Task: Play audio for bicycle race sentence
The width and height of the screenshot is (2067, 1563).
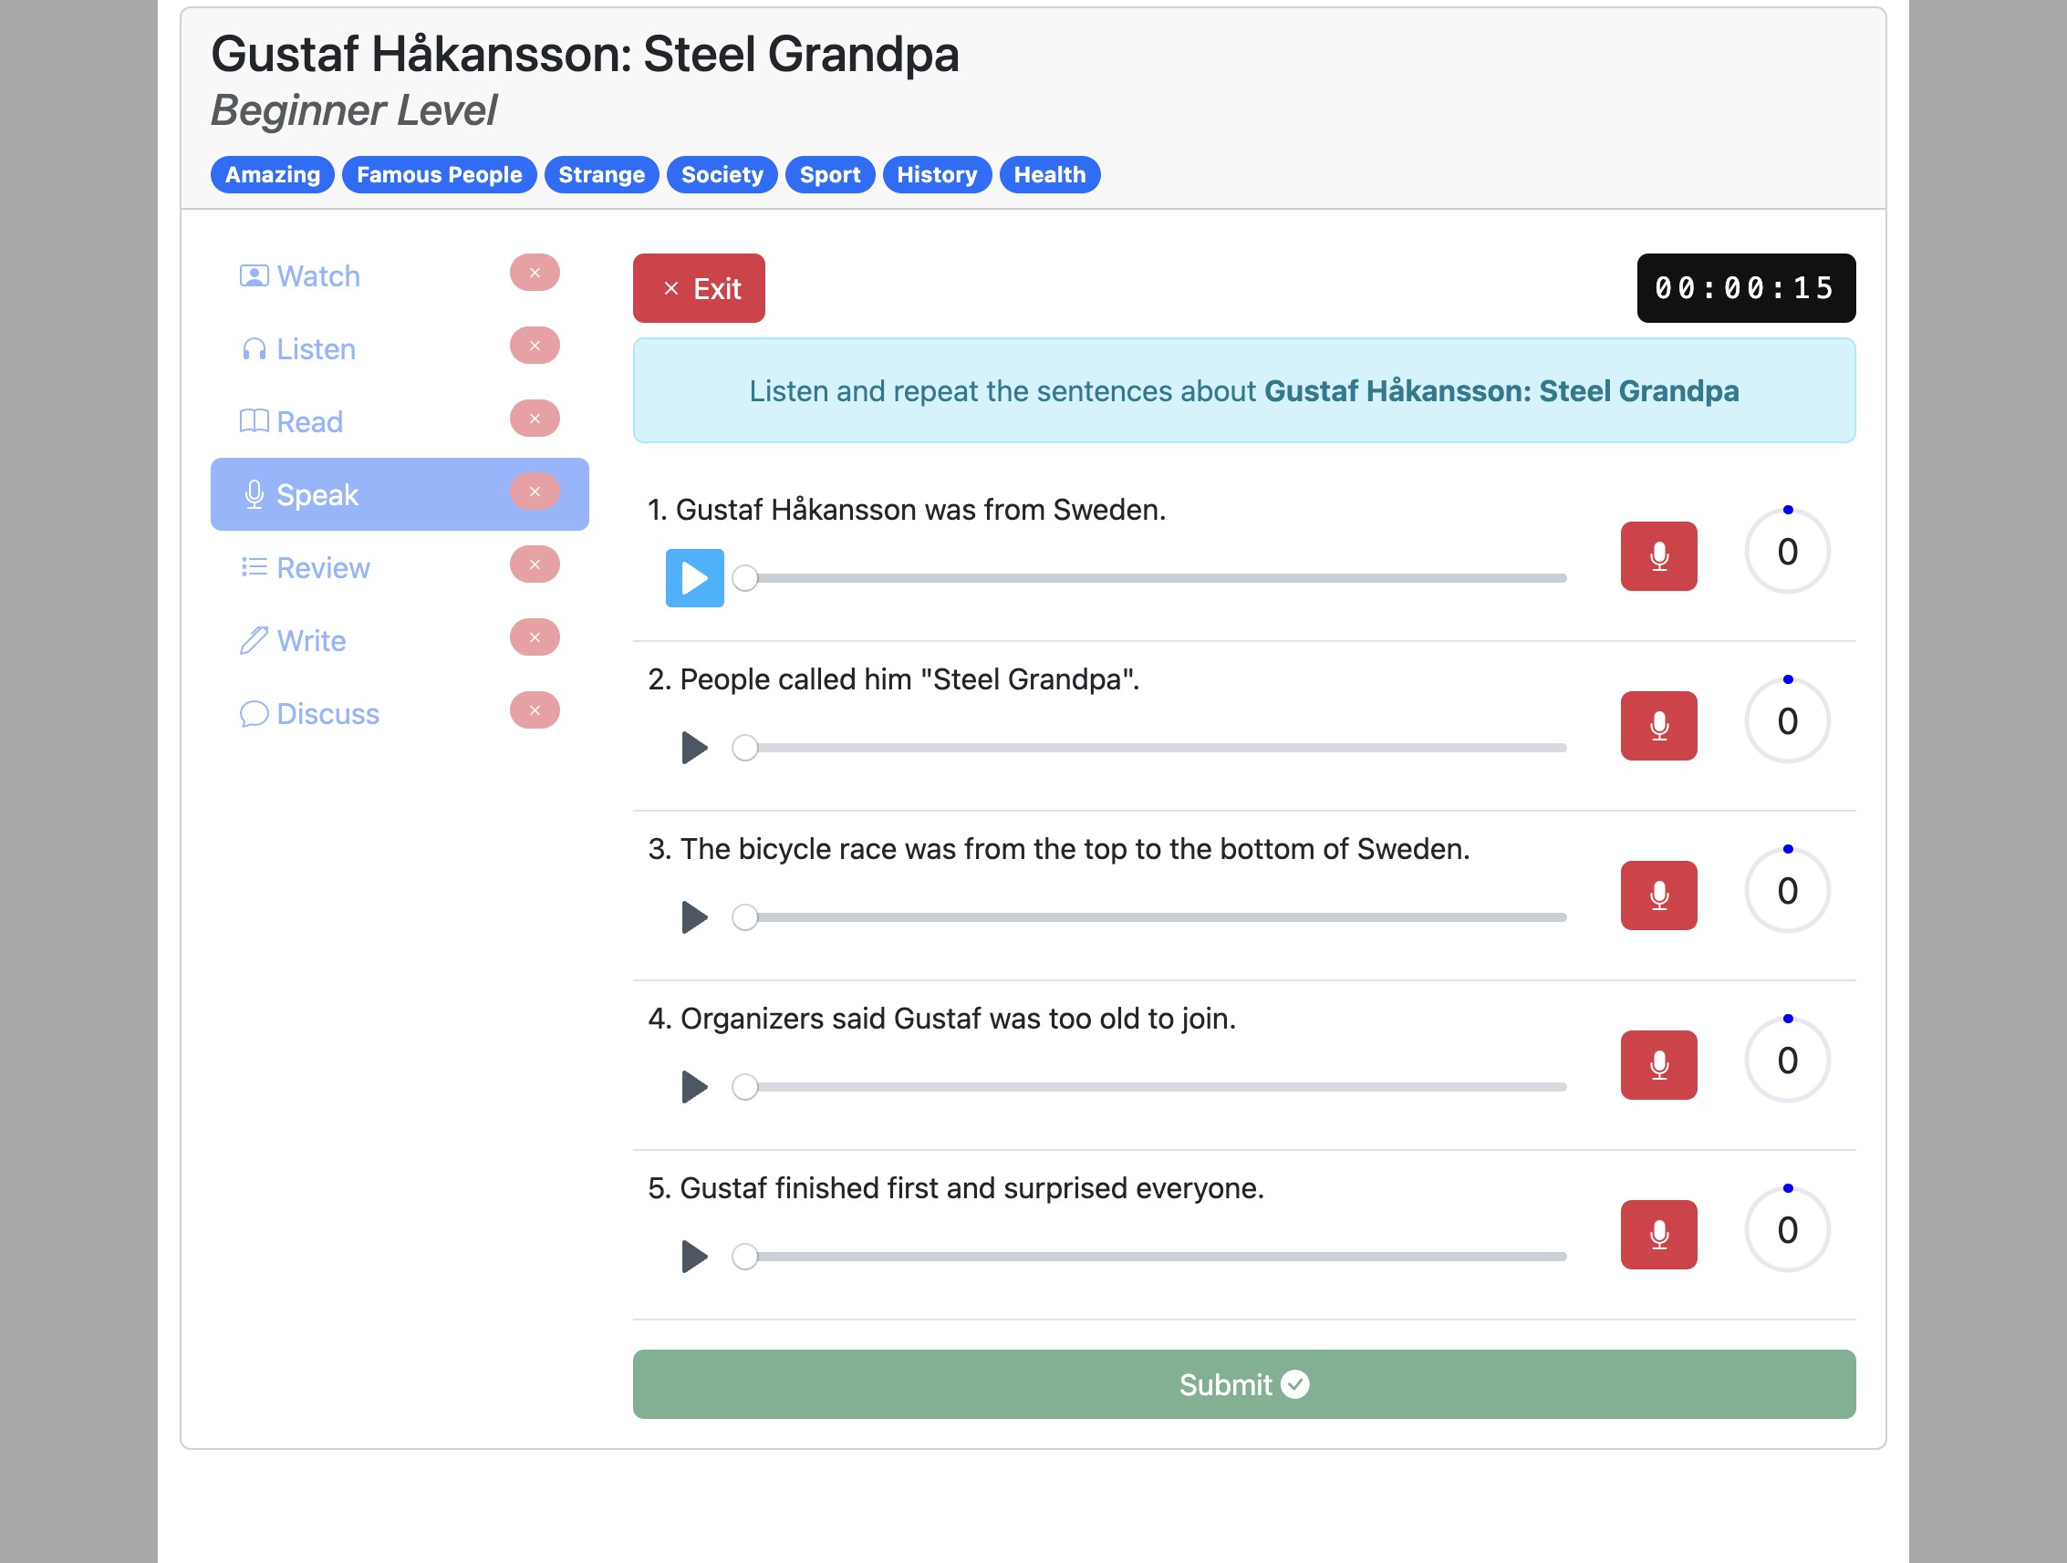Action: pos(694,917)
